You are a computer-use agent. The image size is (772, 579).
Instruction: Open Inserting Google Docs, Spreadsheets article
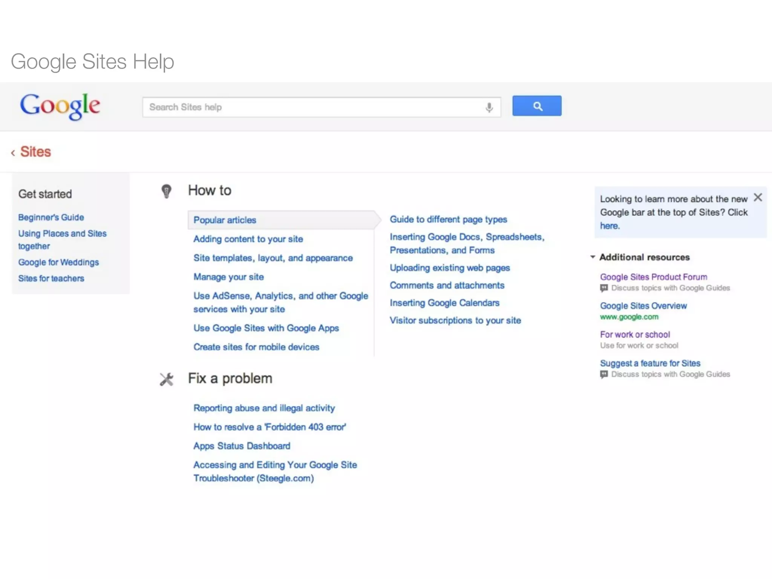point(467,244)
